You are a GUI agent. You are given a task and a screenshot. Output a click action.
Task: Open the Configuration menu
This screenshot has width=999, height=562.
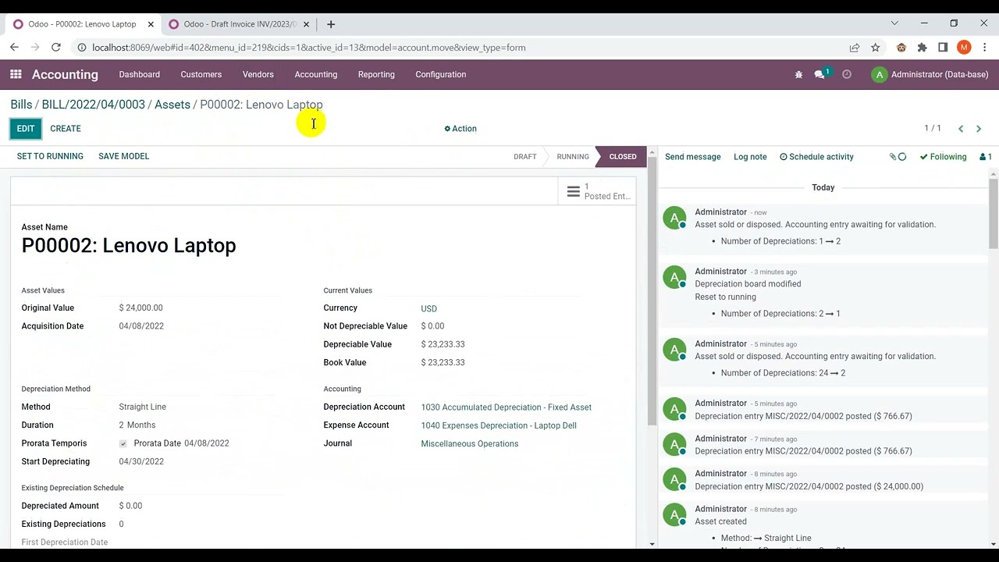(441, 75)
